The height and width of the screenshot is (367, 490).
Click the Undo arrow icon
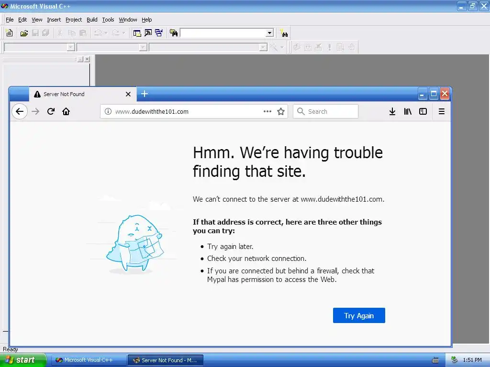(x=98, y=33)
